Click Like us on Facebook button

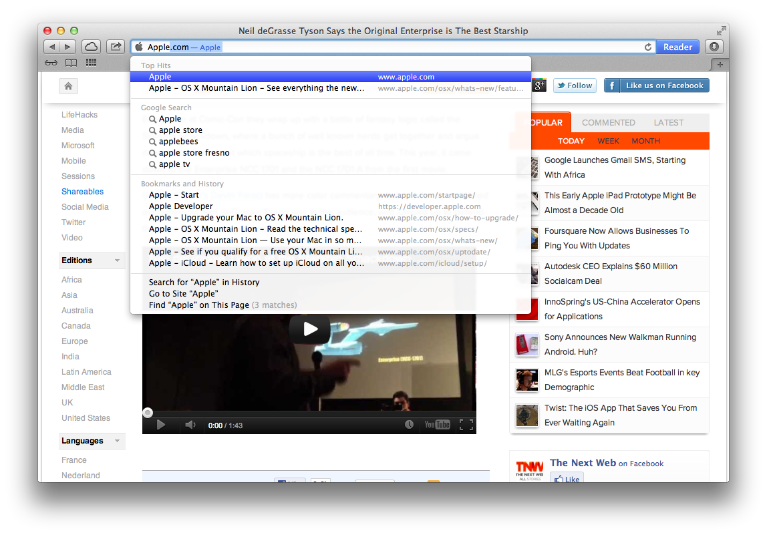657,85
